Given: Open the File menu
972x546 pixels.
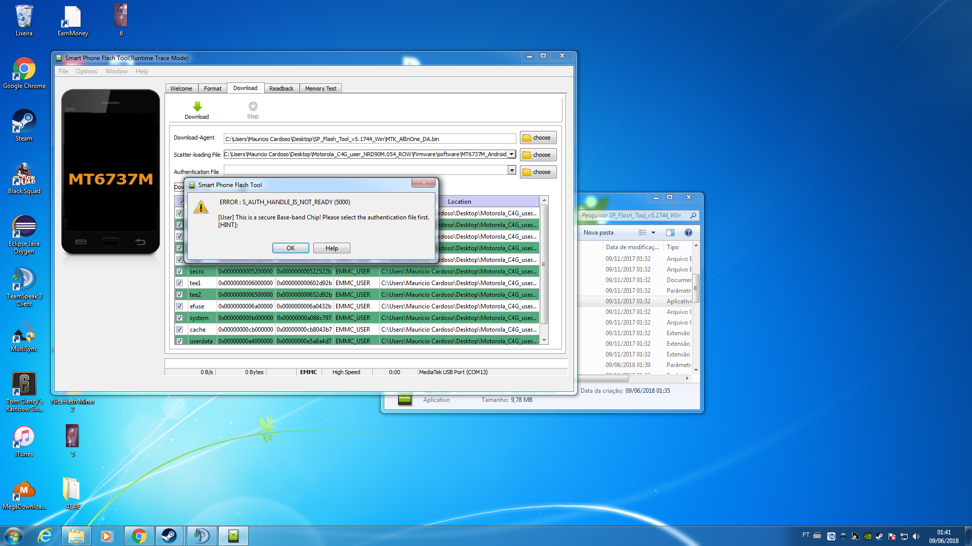Looking at the screenshot, I should tap(63, 71).
